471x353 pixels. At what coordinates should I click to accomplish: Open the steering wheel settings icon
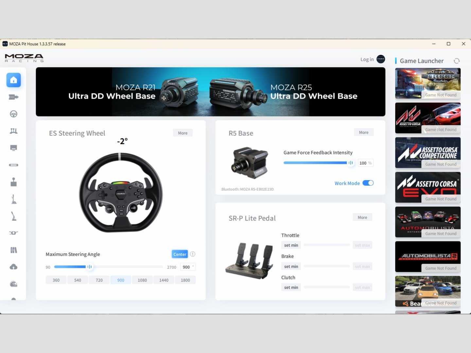click(x=13, y=114)
